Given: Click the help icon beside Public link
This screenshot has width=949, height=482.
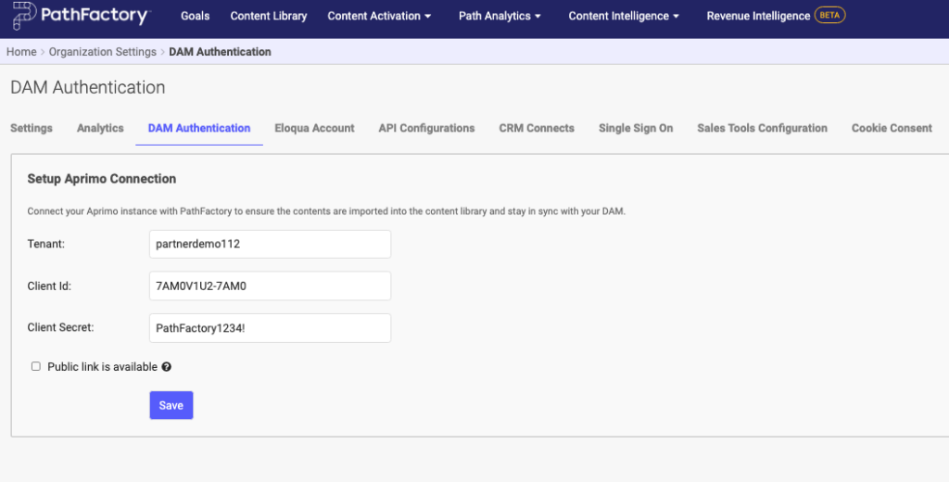Looking at the screenshot, I should point(167,366).
